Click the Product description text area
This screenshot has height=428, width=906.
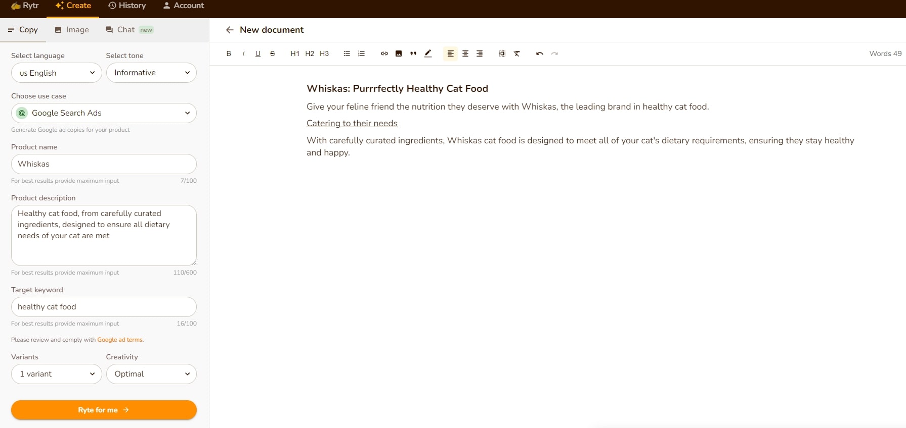104,235
